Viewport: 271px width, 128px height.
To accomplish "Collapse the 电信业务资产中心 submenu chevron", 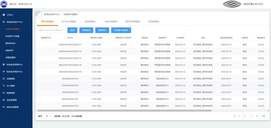I will (x=28, y=22).
